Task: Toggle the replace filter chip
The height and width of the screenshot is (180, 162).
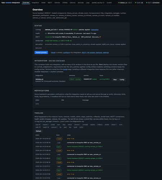Action: [x=93, y=125]
